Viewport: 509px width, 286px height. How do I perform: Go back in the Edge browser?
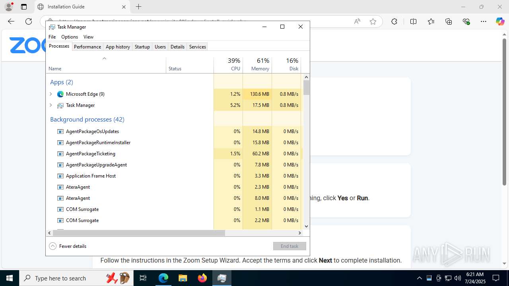11,21
